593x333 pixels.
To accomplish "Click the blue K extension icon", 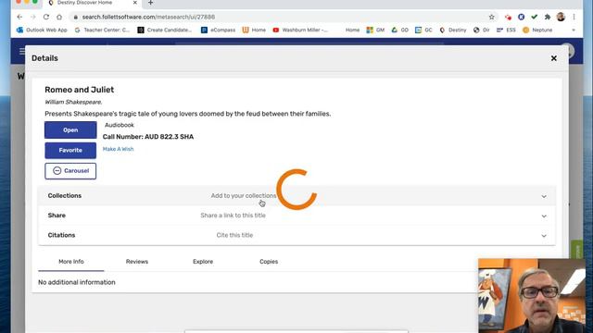I will tap(521, 17).
